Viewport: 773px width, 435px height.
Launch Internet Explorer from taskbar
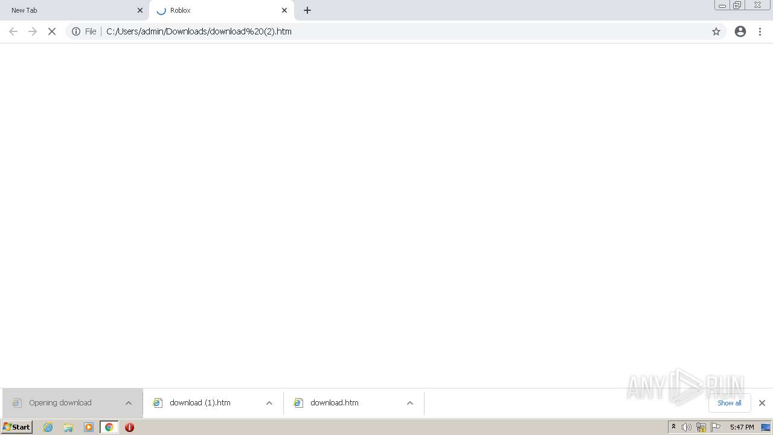[48, 427]
